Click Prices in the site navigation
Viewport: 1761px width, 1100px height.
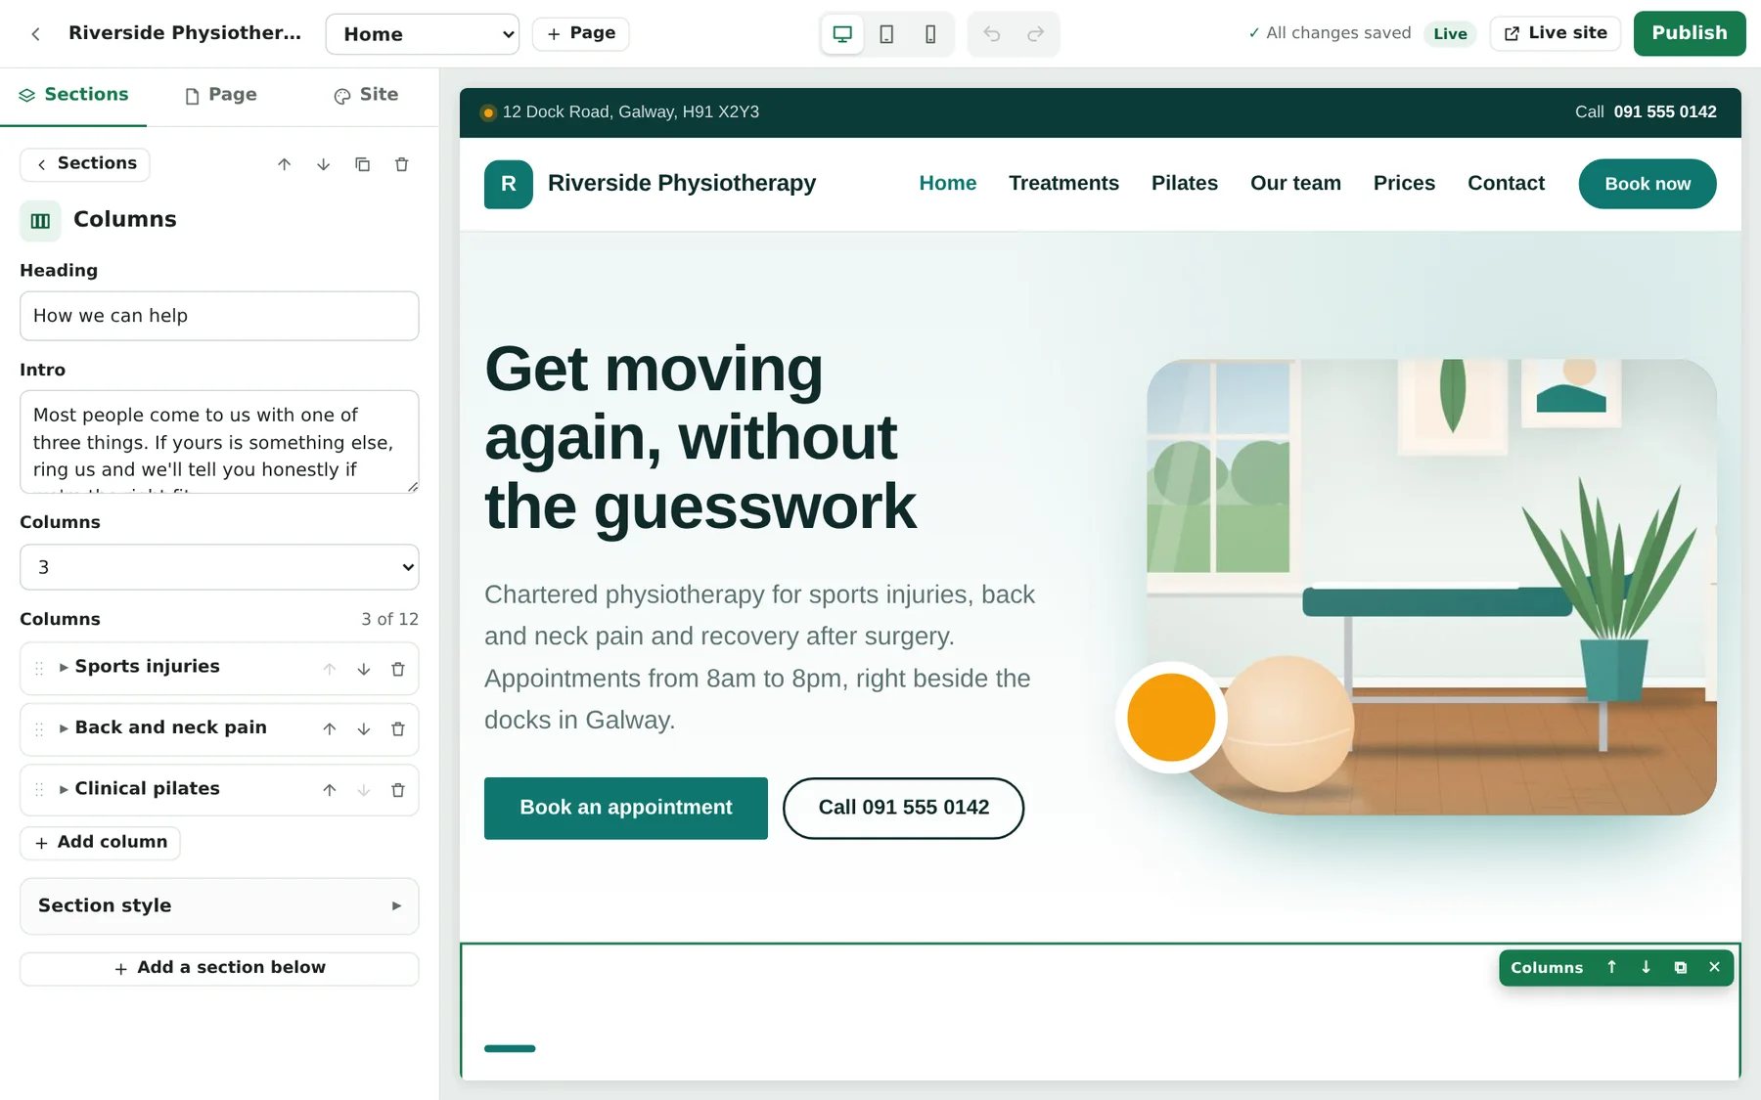[x=1404, y=183]
